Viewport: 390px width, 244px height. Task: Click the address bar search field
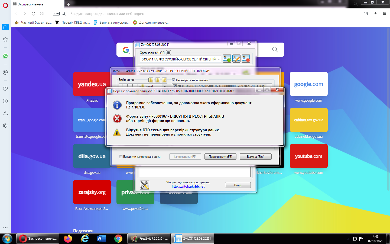coord(214,14)
